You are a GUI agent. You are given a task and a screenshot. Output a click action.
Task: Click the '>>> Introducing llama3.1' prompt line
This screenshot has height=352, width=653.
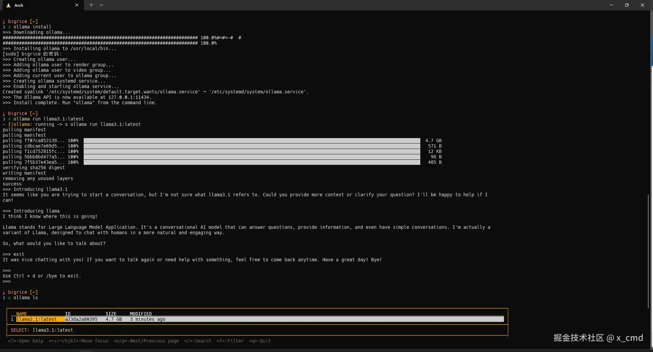pos(35,189)
